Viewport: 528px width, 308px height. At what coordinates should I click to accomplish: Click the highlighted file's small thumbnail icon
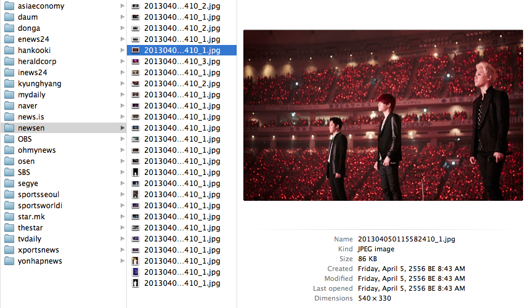[136, 50]
